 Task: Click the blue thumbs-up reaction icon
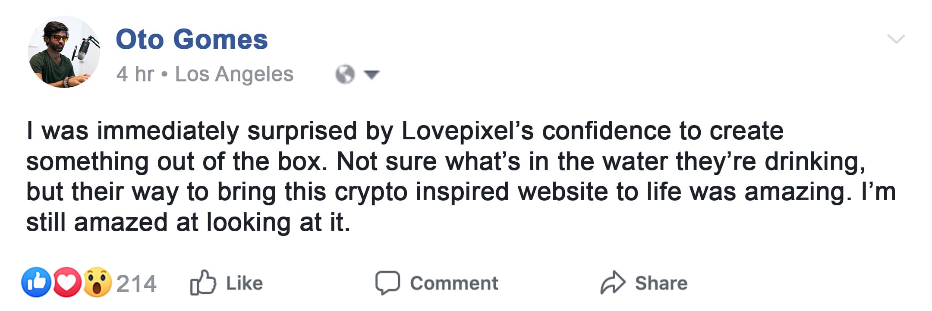(36, 283)
